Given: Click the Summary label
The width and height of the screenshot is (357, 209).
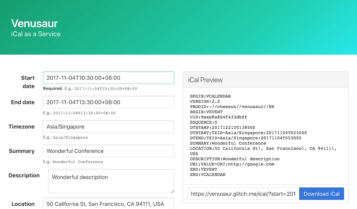Looking at the screenshot, I should [22, 151].
